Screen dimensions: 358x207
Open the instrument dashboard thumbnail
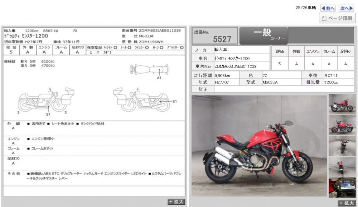(342, 188)
